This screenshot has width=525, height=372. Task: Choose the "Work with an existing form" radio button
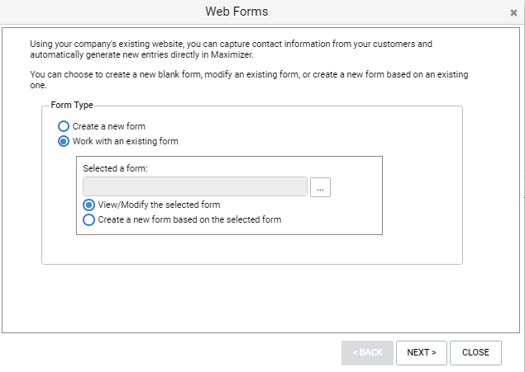coord(64,141)
